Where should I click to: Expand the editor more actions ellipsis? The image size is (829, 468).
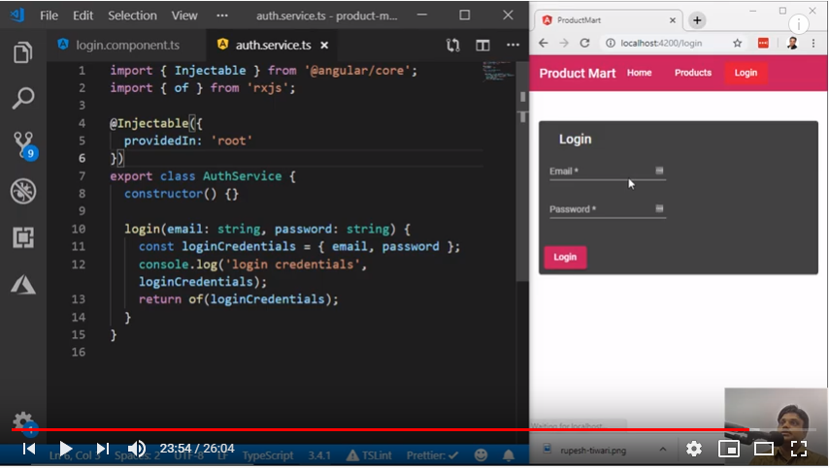pos(512,45)
